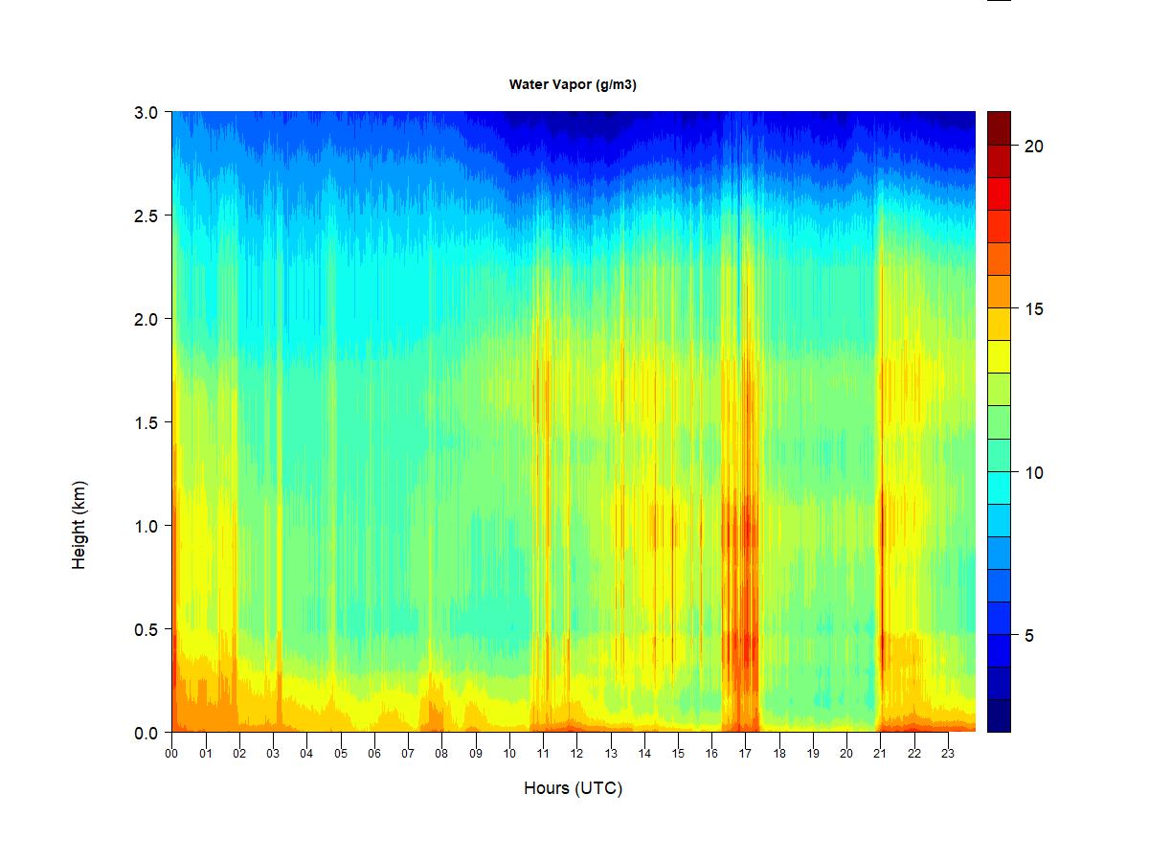Click the 0.5 height axis tick label

point(146,629)
